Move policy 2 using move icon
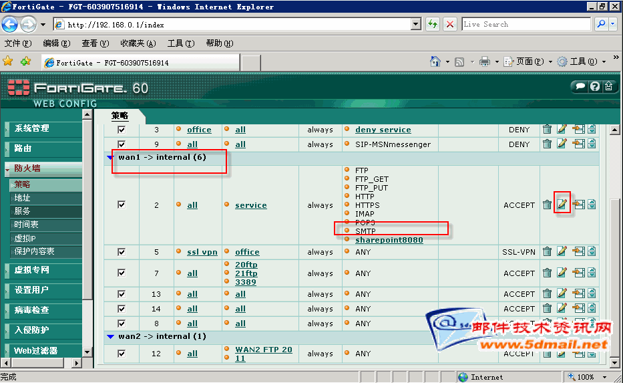The width and height of the screenshot is (623, 383). [x=592, y=205]
